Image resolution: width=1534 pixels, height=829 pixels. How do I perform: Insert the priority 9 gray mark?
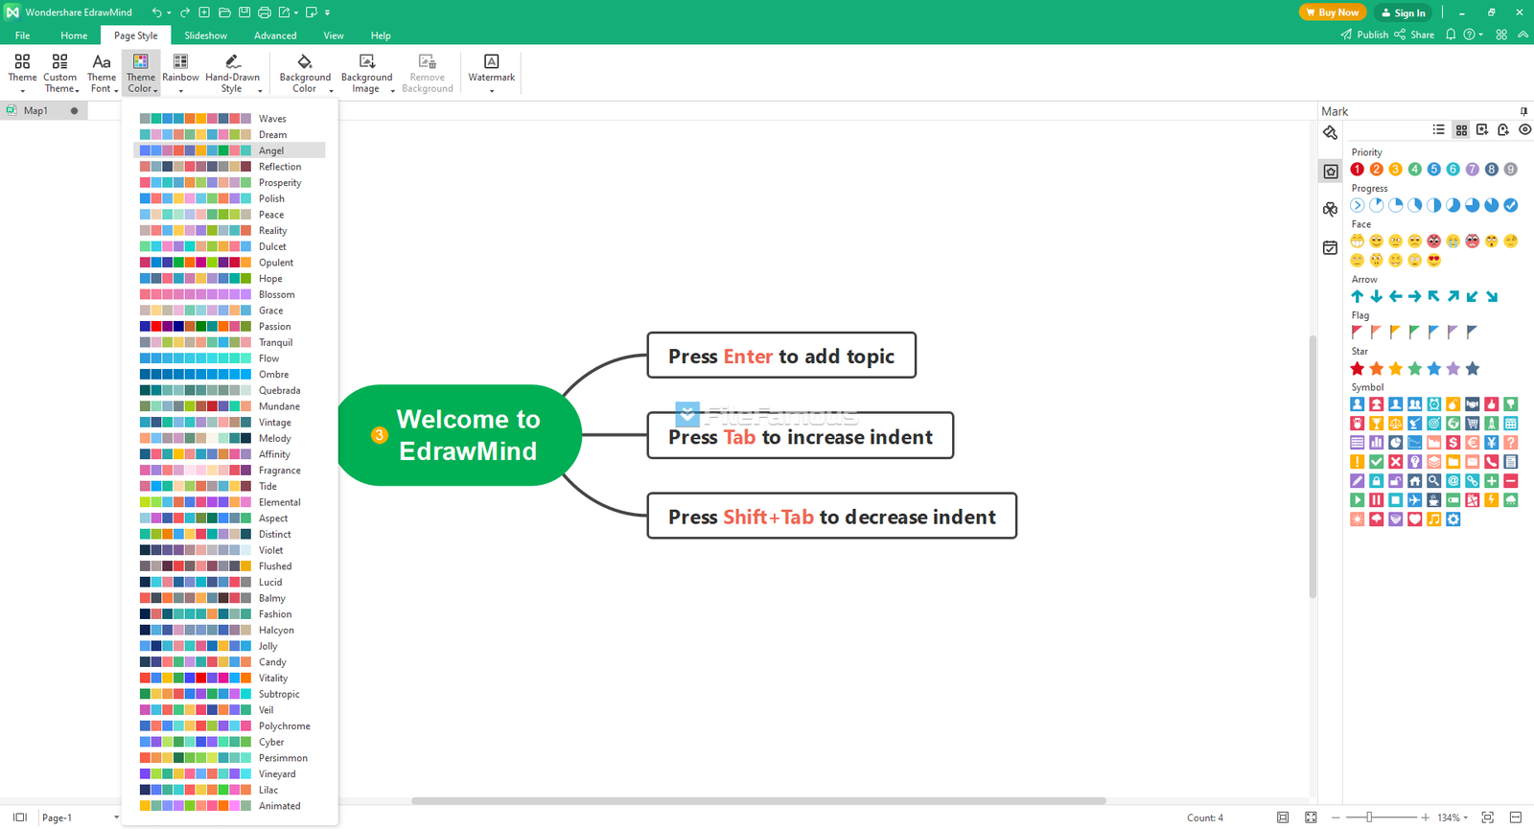(1511, 170)
